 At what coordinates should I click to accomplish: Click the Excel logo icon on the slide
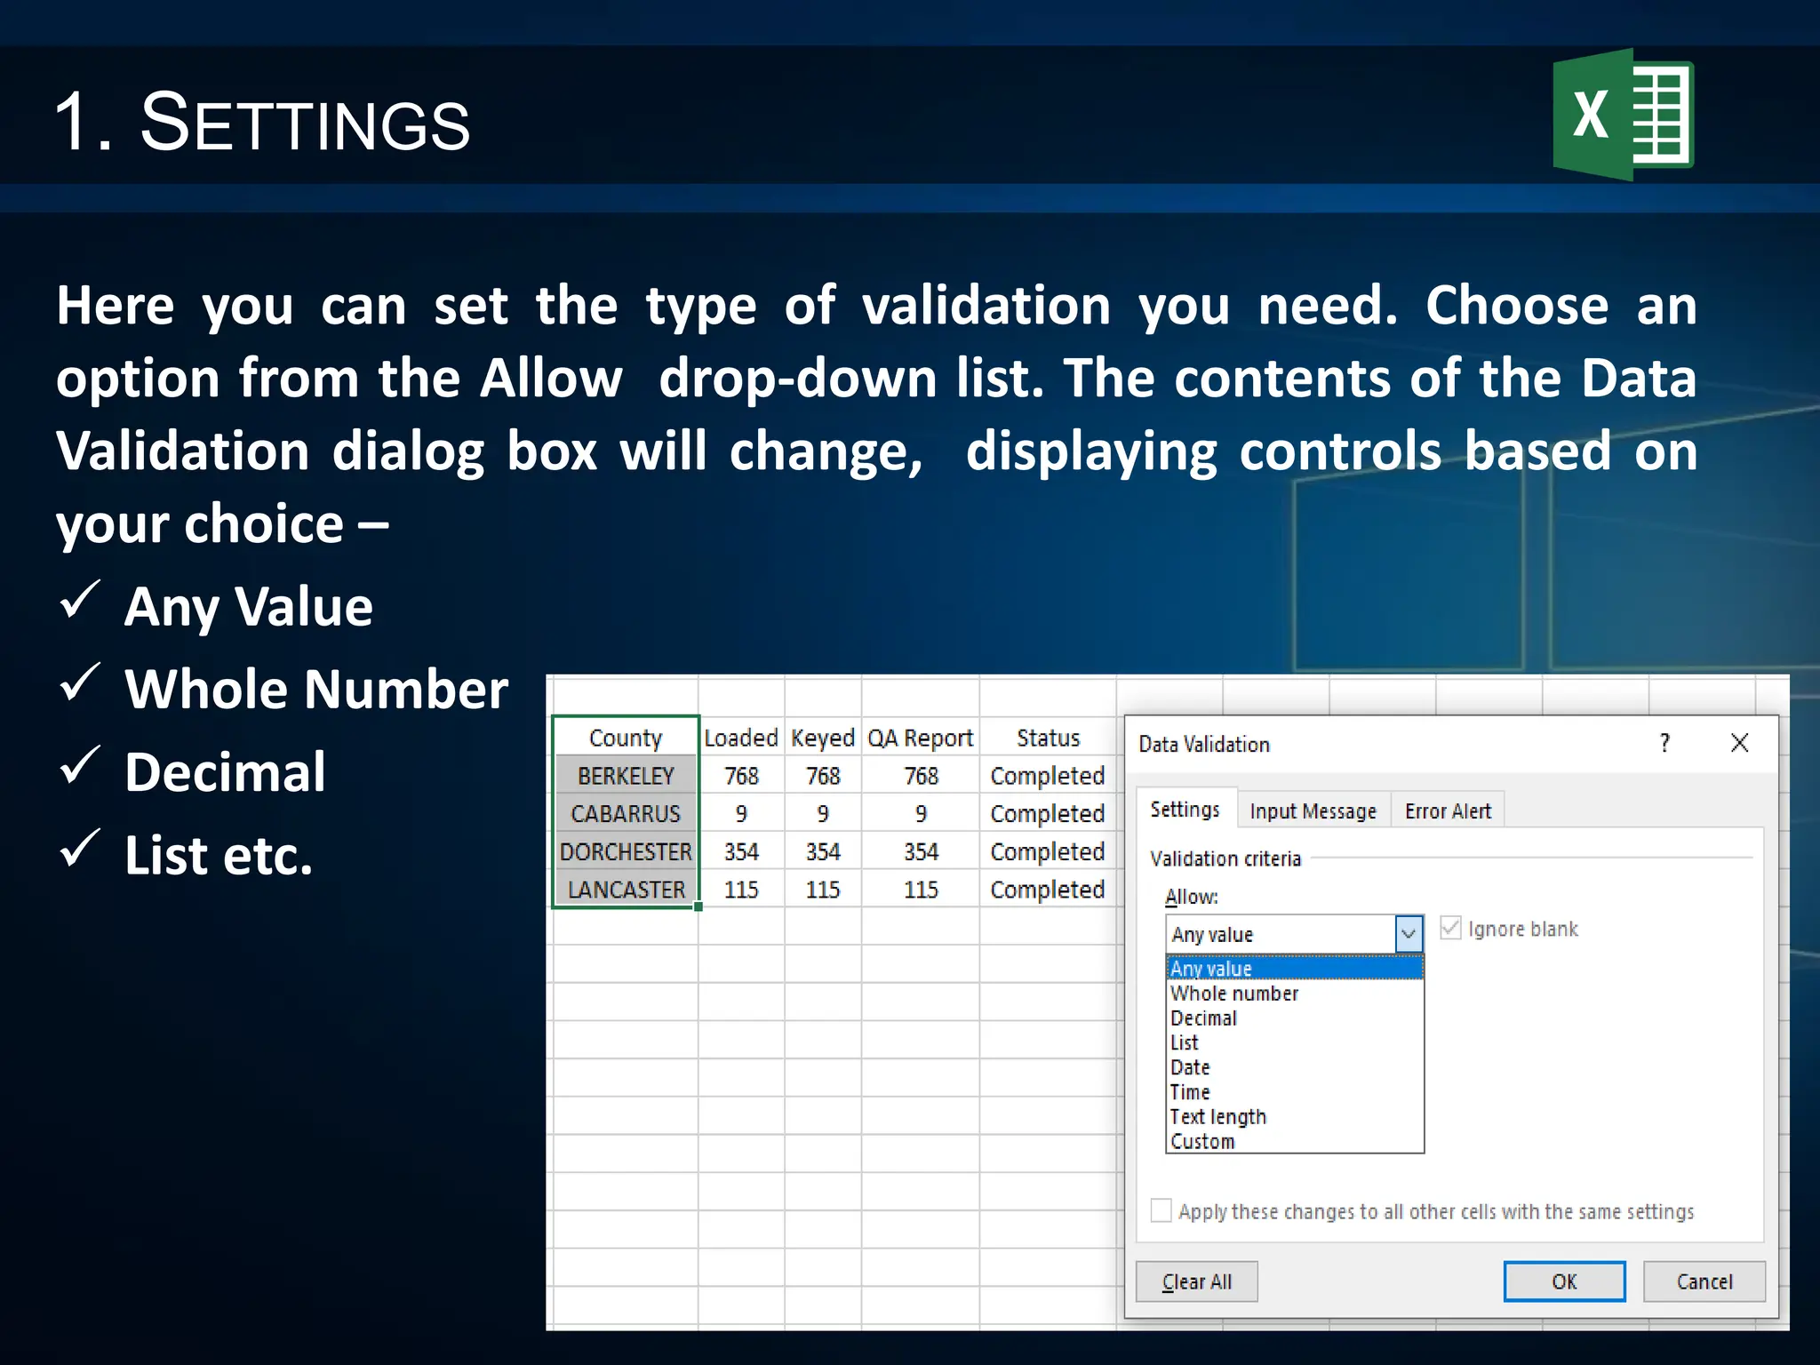[x=1623, y=115]
